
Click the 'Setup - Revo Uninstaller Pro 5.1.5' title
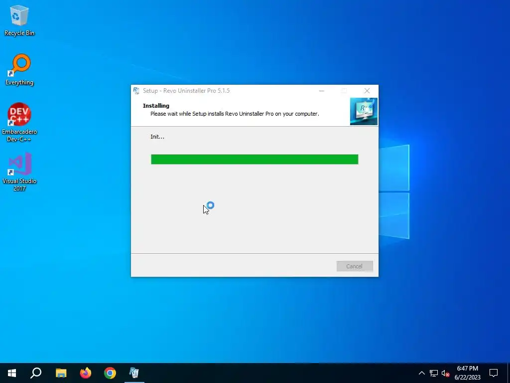tap(186, 91)
